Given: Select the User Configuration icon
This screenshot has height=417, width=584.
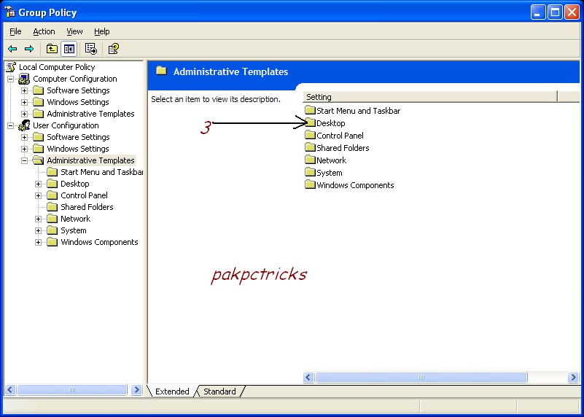Looking at the screenshot, I should click(24, 125).
